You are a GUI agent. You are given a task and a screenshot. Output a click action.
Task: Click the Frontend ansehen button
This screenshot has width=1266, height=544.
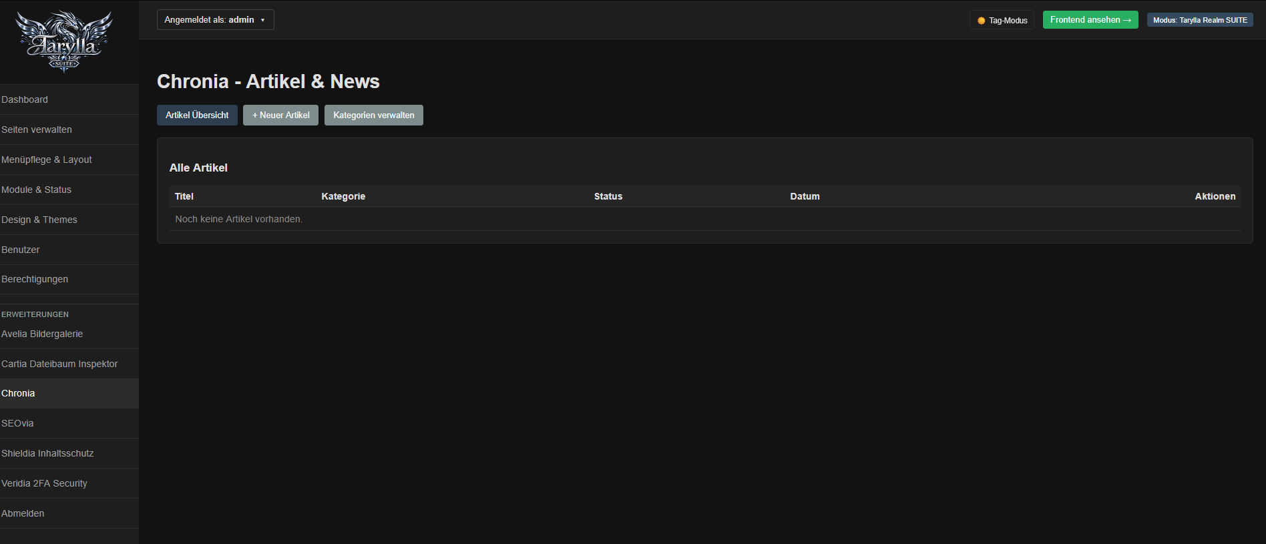1090,20
